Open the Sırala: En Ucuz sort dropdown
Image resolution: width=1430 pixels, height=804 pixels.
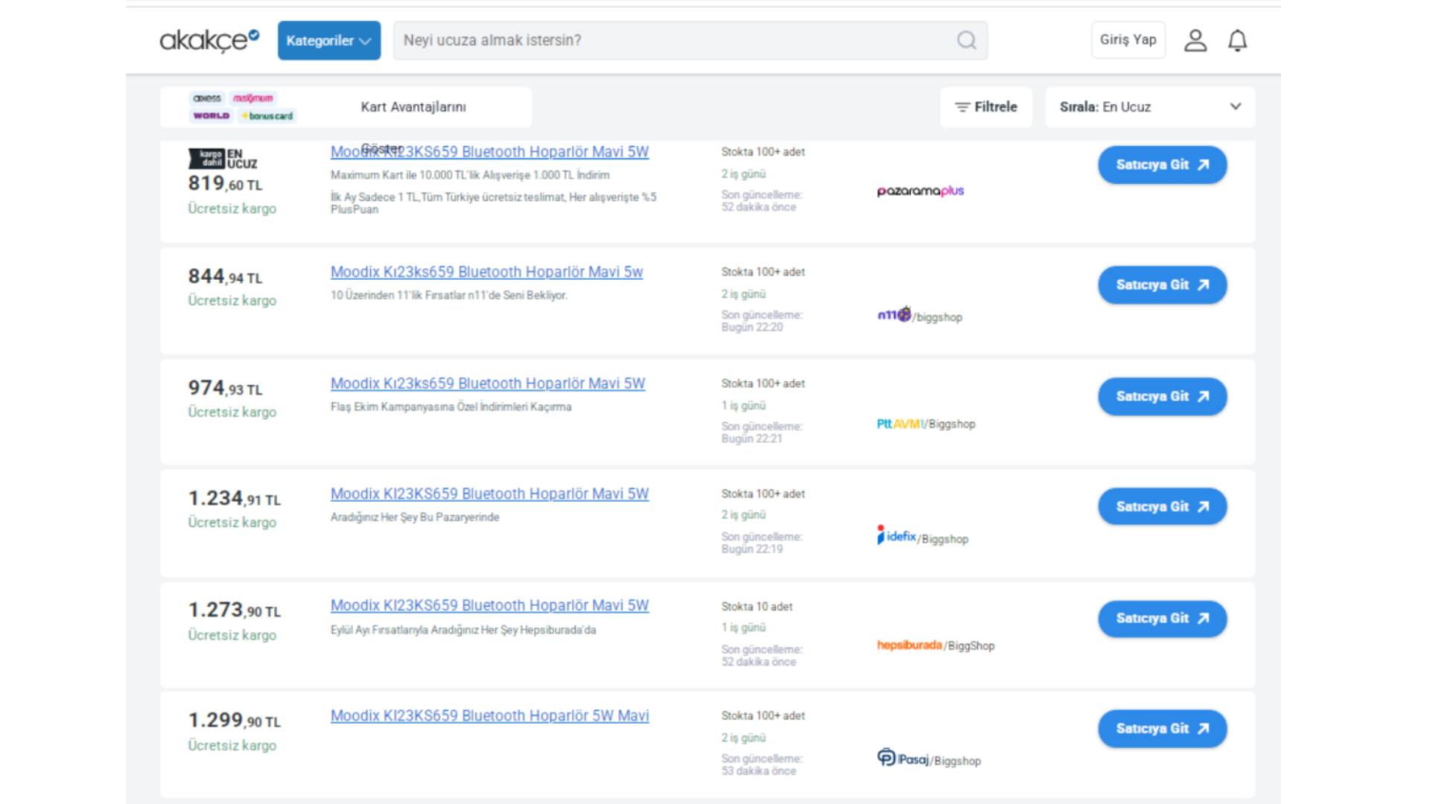click(1149, 107)
